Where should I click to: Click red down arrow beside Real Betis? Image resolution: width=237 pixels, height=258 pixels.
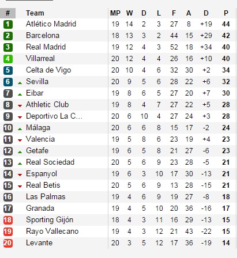pyautogui.click(x=20, y=187)
